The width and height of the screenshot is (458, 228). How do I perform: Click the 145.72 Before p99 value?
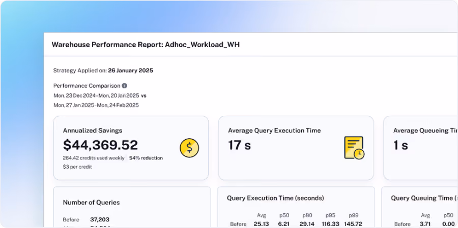pos(354,224)
